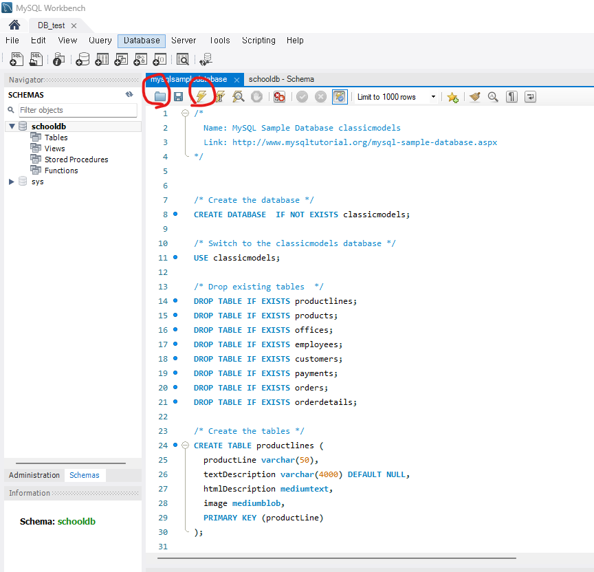This screenshot has height=572, width=594.
Task: Click statement marker dot on line 14
Action: coord(175,300)
